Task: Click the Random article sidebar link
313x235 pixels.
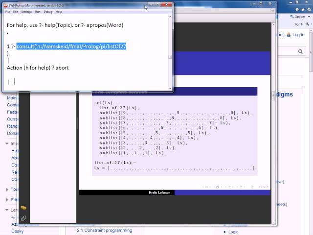Action: pyautogui.click(x=12, y=126)
